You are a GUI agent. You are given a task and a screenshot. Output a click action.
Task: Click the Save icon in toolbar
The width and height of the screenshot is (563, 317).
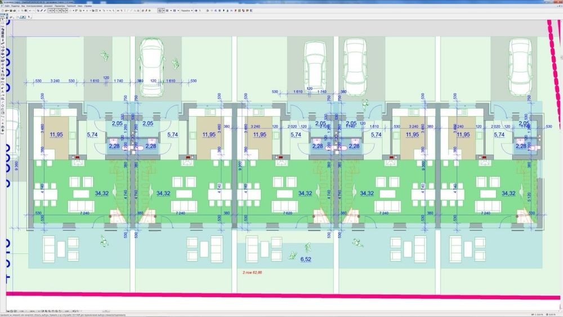tap(11, 10)
